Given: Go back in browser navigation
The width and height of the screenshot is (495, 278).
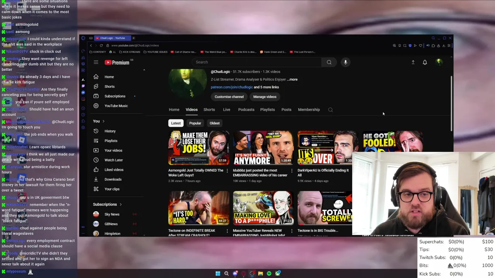Looking at the screenshot, I should [91, 46].
